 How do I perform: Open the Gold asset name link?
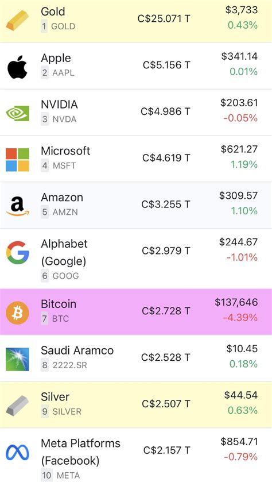click(x=53, y=11)
